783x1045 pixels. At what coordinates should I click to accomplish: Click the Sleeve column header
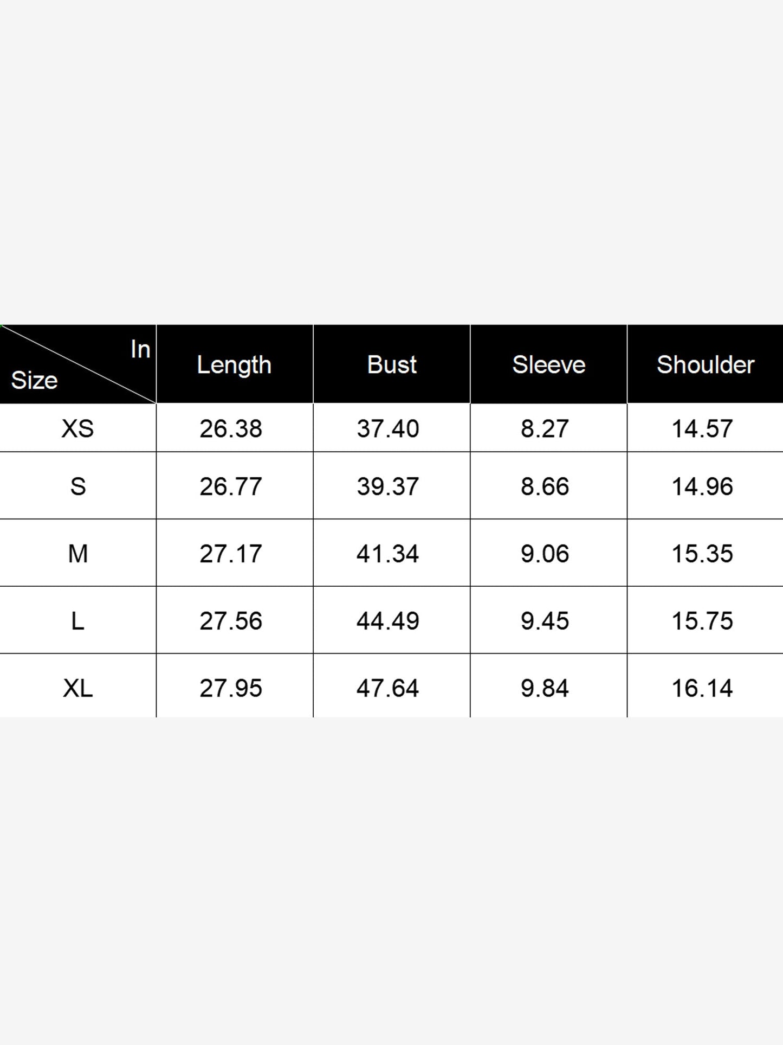pos(549,364)
